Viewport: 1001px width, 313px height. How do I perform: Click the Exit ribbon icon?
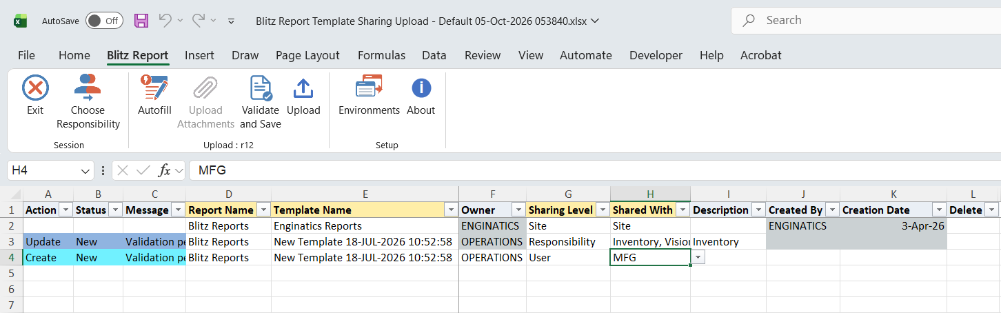coord(35,88)
